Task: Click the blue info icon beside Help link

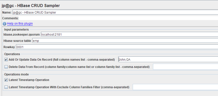Action: coord(4,24)
